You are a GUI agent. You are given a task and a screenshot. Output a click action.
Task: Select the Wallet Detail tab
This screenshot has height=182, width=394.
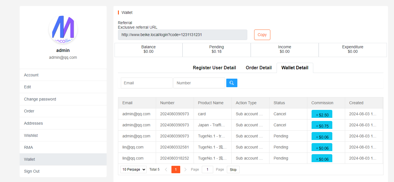click(295, 68)
